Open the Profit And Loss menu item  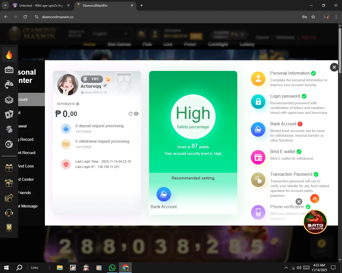tap(32, 166)
